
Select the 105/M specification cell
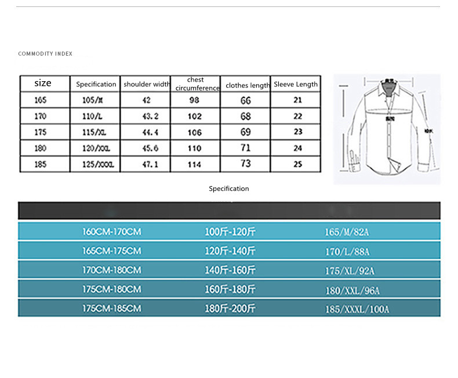pos(92,100)
